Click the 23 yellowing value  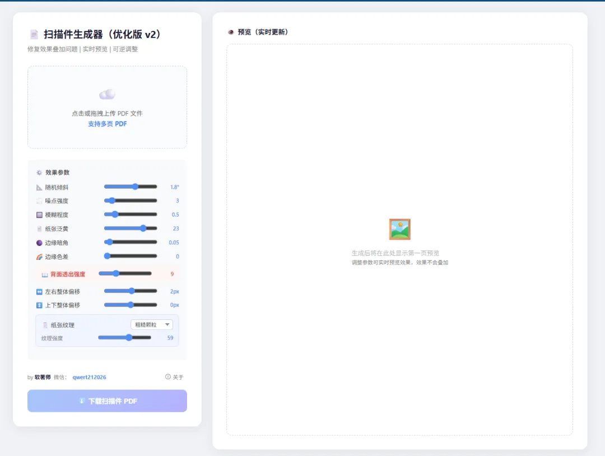pos(176,229)
